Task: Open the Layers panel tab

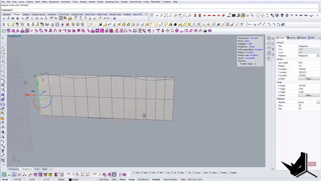Action: tap(291, 38)
